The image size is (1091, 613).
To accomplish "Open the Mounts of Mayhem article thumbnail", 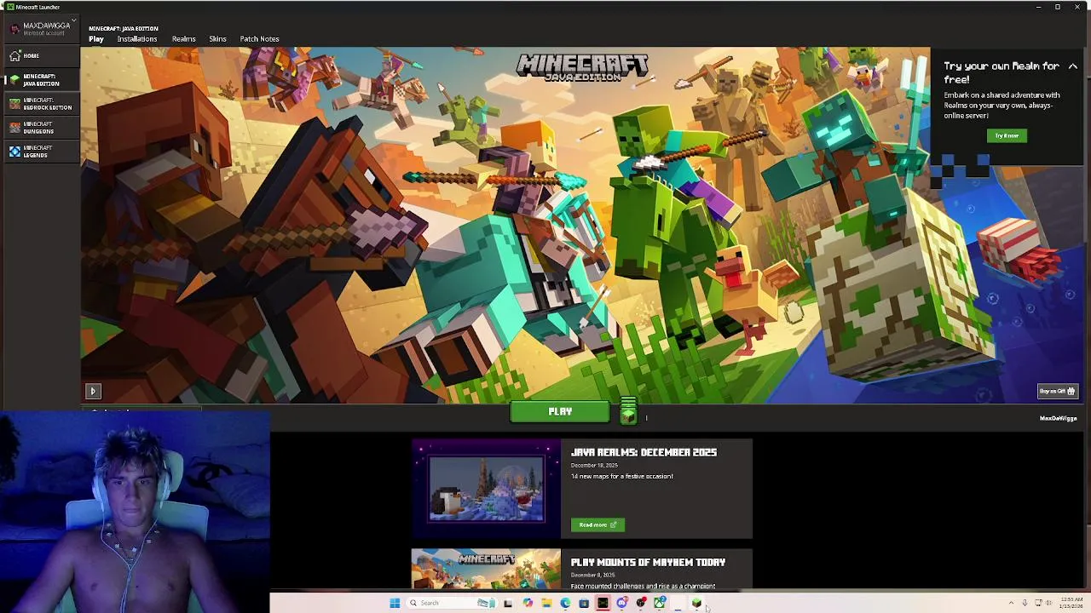I will point(486,569).
